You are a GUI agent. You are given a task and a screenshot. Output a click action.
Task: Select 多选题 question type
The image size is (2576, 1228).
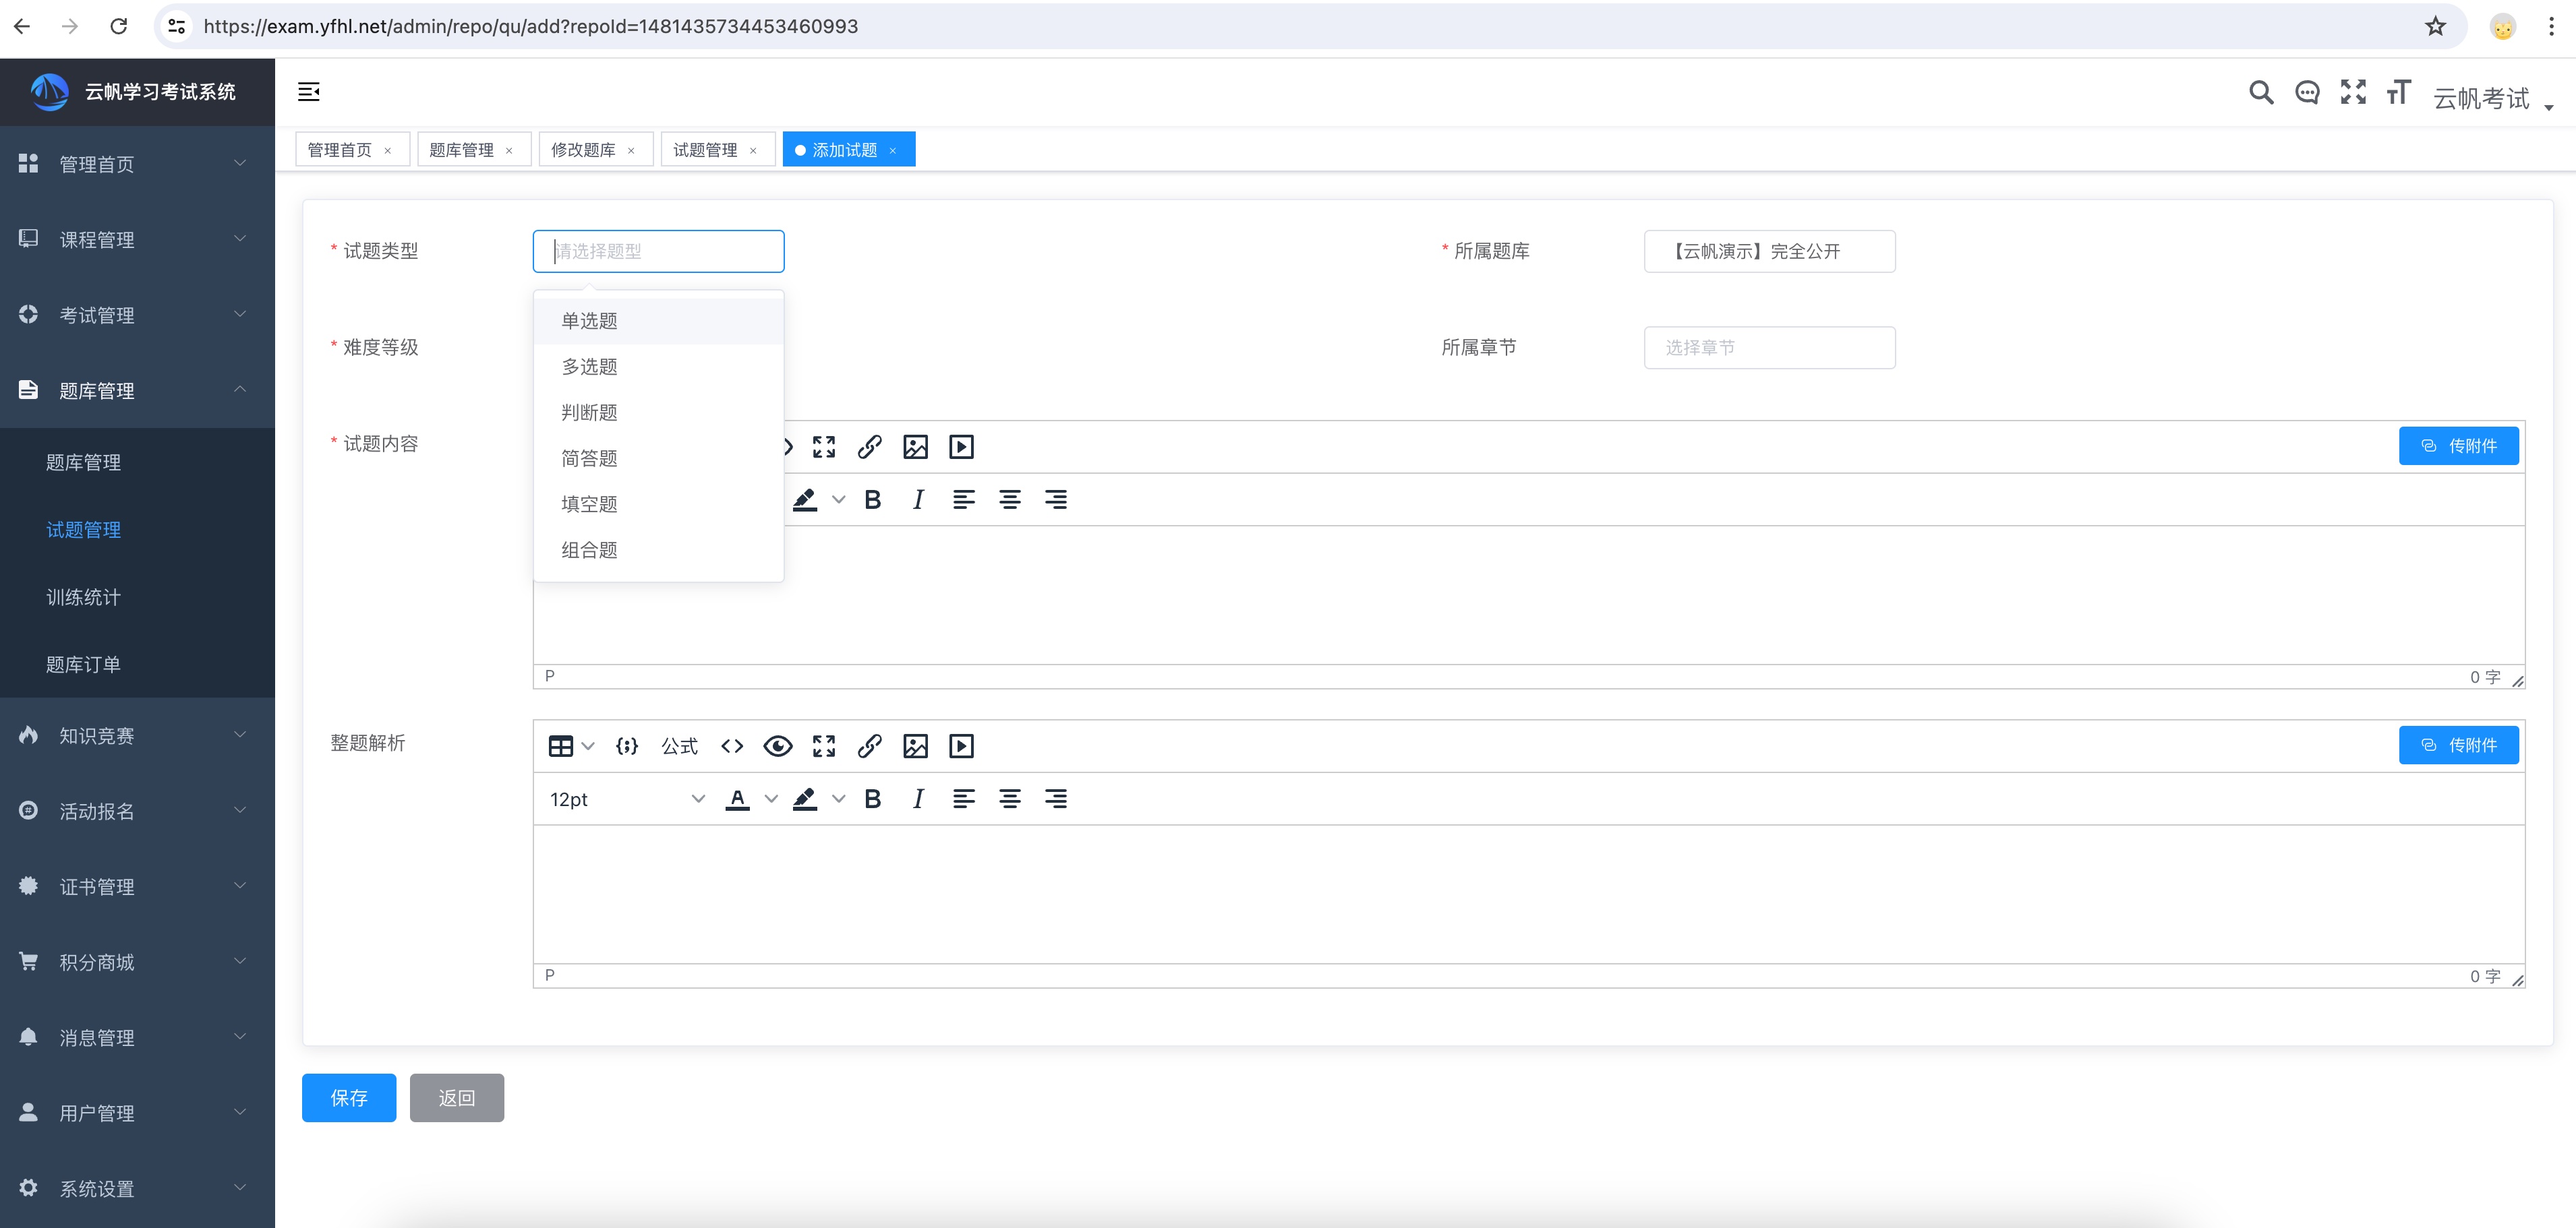click(658, 367)
